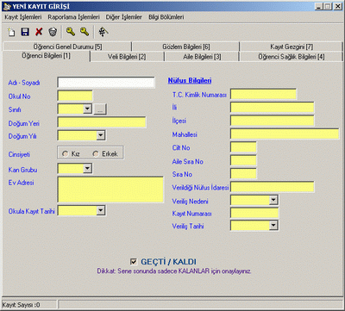345x311 pixels.
Task: Focus the Kayıt Numarası field
Action: pos(254,213)
